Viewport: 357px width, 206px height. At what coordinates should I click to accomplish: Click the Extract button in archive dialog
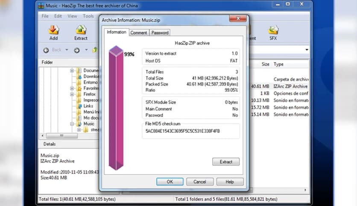(226, 162)
